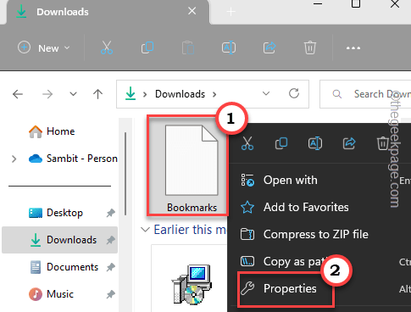Choose Compress to ZIP file
This screenshot has height=312, width=411.
click(319, 234)
